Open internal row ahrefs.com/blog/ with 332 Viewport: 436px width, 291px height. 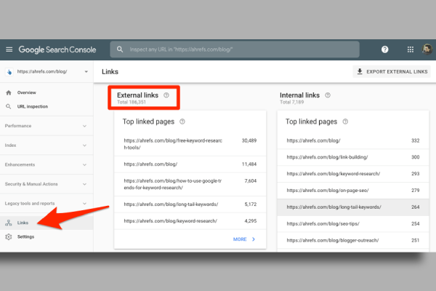(x=353, y=140)
